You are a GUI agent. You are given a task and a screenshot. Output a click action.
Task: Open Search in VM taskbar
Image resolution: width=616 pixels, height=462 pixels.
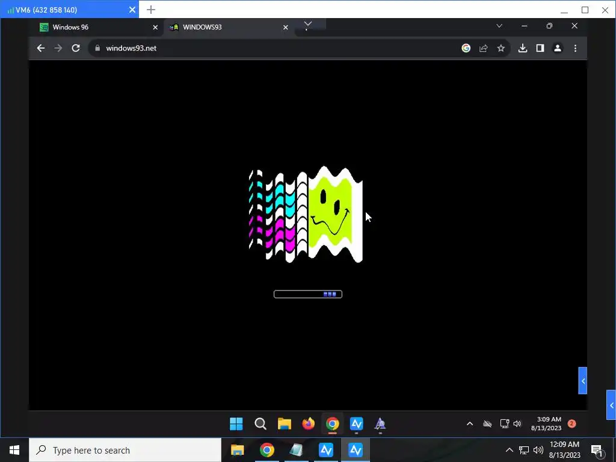[x=260, y=423]
